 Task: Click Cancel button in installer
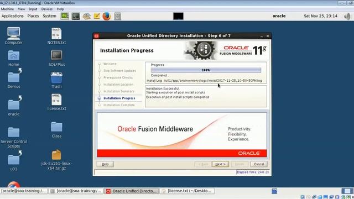pyautogui.click(x=259, y=164)
